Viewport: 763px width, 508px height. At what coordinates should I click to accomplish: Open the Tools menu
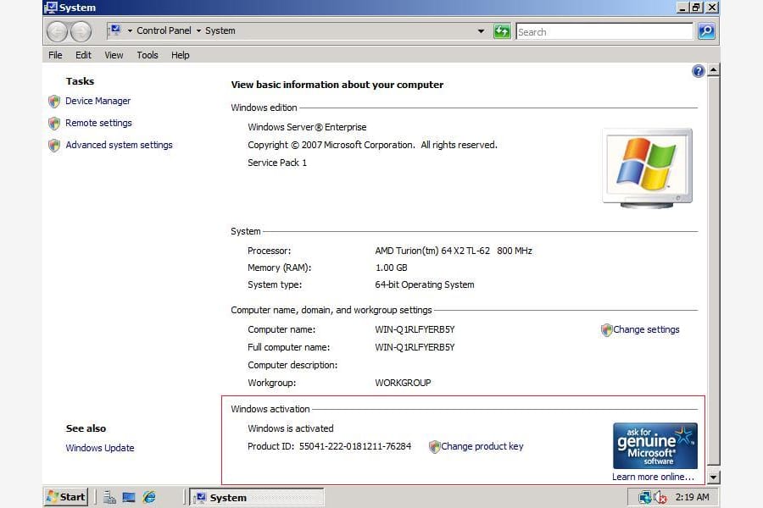click(148, 55)
